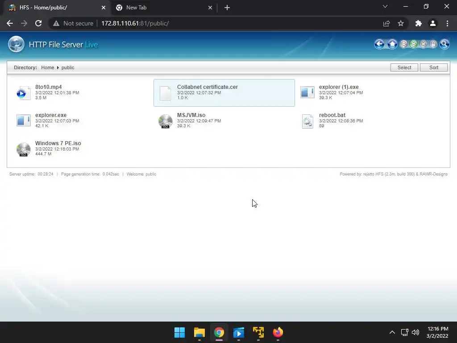Click the 444.7 M file size text
This screenshot has width=457, height=343.
(x=43, y=154)
